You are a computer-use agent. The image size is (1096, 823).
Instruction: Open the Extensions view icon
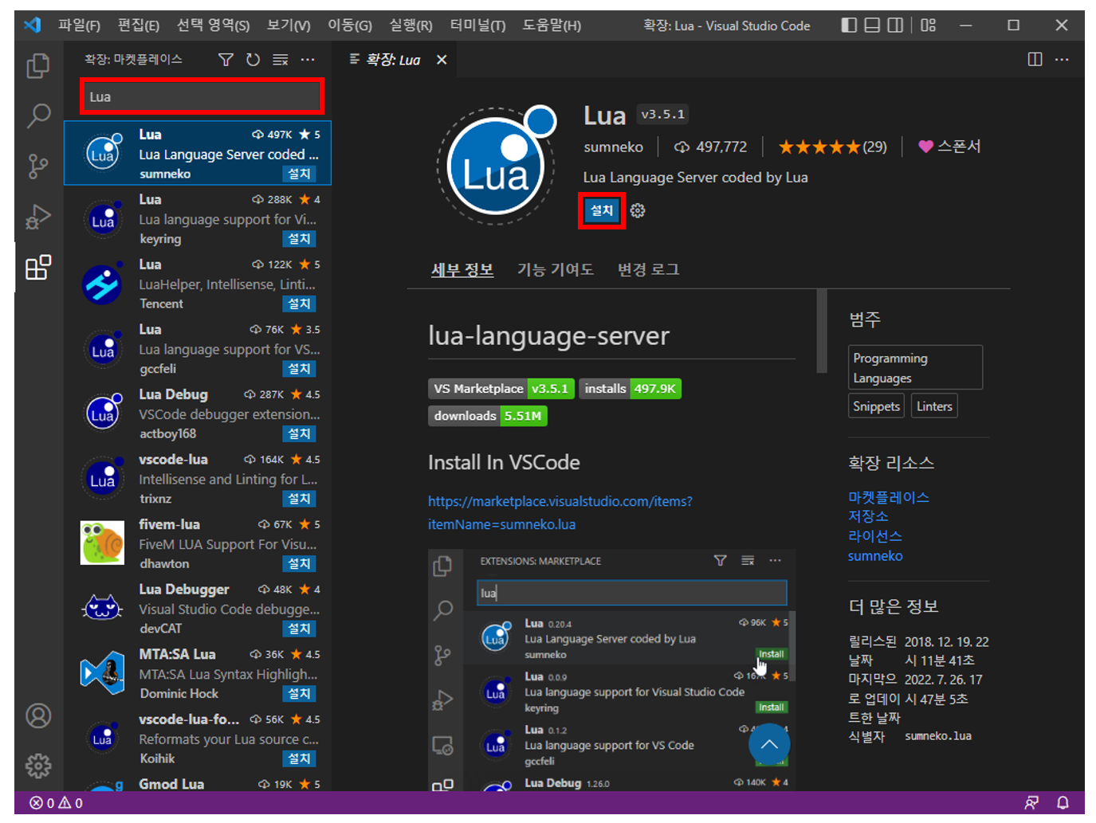(38, 268)
